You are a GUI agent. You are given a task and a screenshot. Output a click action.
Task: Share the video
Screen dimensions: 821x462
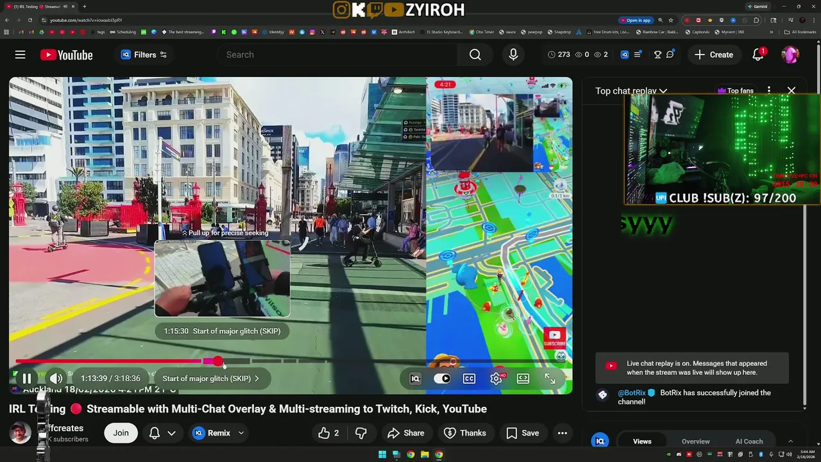(x=406, y=433)
